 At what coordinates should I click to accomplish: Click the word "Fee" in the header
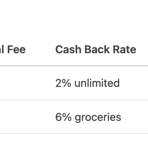[x=17, y=50]
